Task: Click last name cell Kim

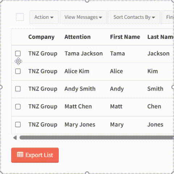Action: [x=153, y=71]
